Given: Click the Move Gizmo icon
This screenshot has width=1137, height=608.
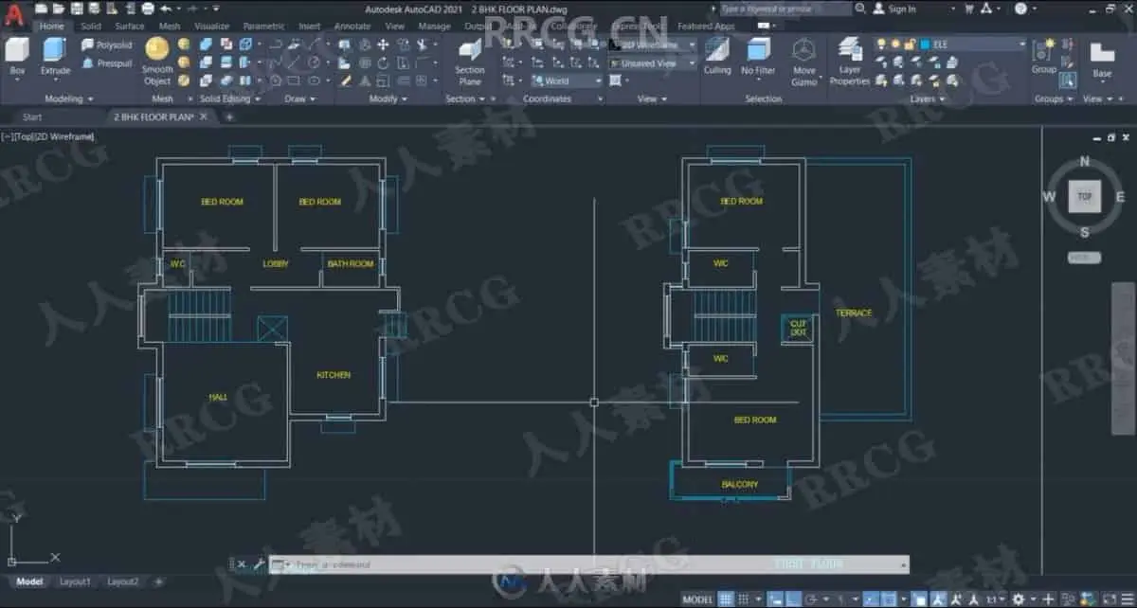Looking at the screenshot, I should point(804,62).
